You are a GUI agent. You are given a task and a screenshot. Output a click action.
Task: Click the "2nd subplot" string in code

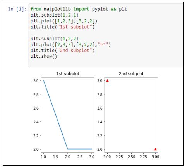point(75,51)
